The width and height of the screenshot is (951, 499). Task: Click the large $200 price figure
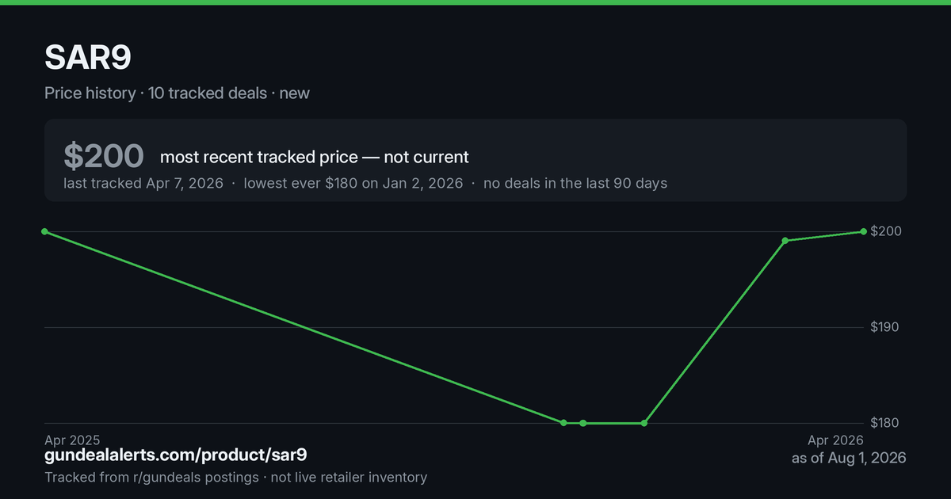tap(104, 156)
